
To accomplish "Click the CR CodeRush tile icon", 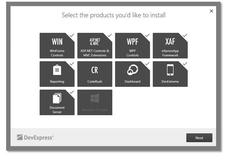I will click(x=95, y=70).
